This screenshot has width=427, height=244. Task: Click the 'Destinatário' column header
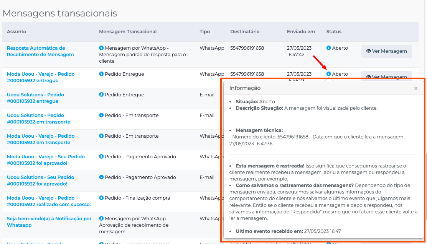click(245, 31)
